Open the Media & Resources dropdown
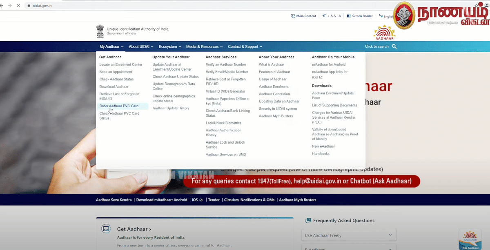 (205, 46)
